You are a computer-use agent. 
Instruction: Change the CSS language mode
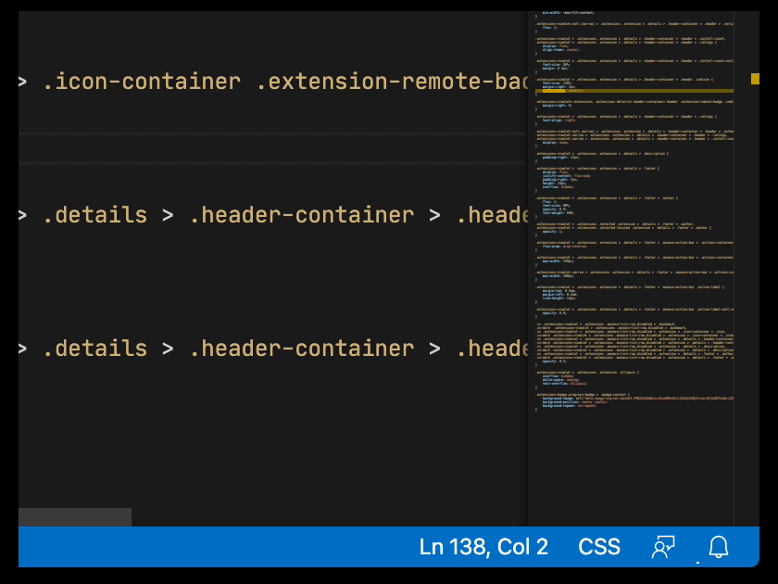click(599, 547)
